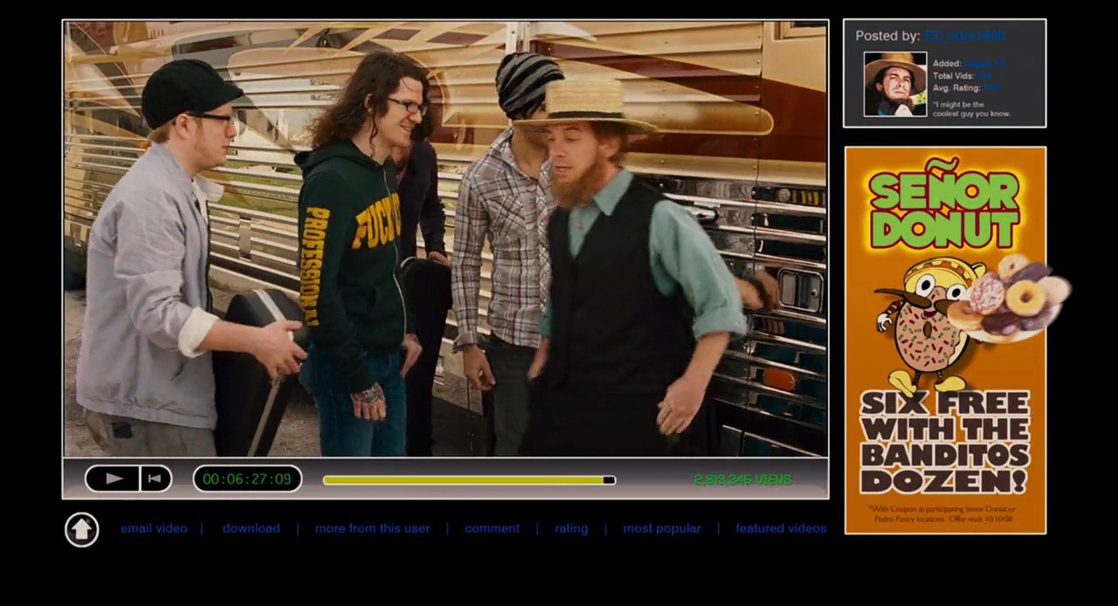Viewport: 1118px width, 606px height.
Task: Click the Added date value
Action: [x=983, y=64]
